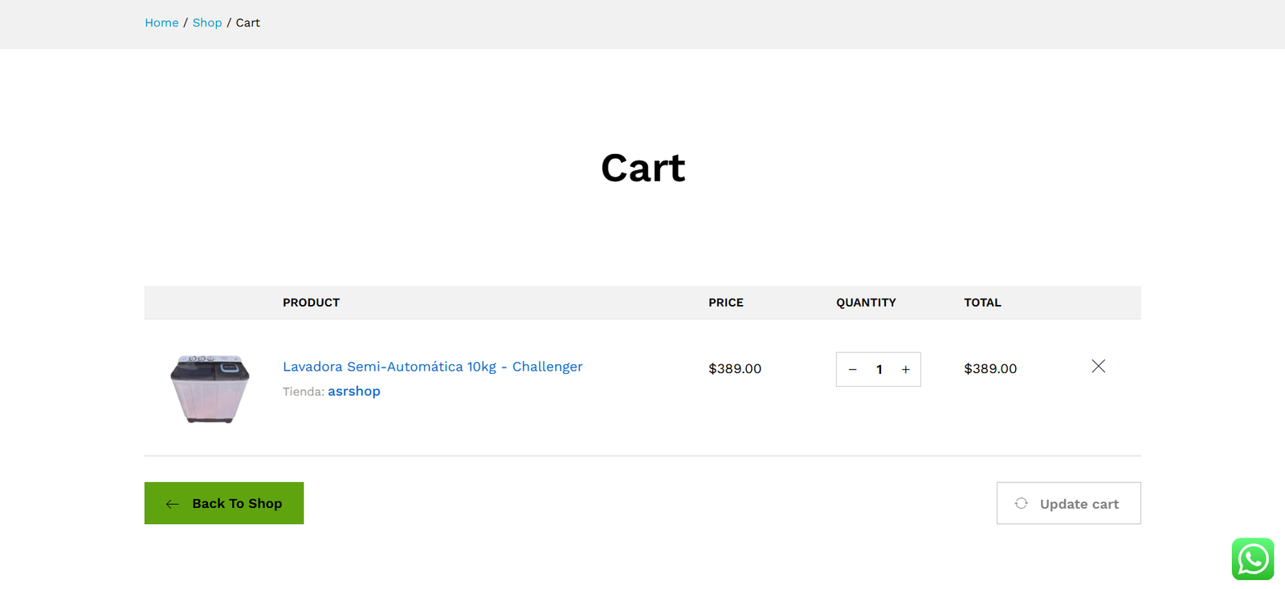This screenshot has height=589, width=1285.
Task: Click the left arrow icon in Back To Shop
Action: point(173,504)
